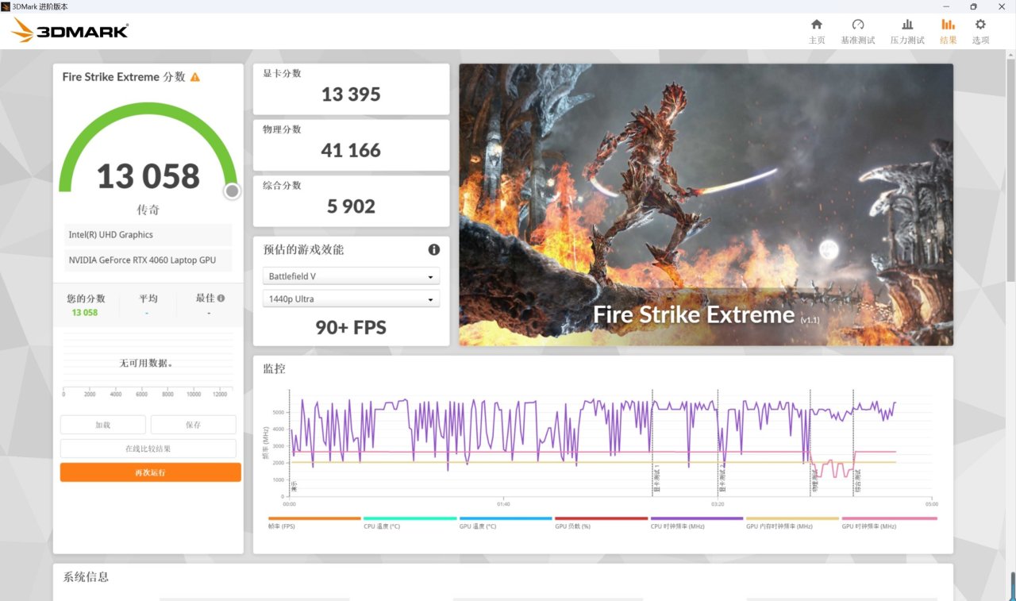The width and height of the screenshot is (1016, 601).
Task: Toggle the CPU 时钟频率 legend series
Action: tap(697, 522)
